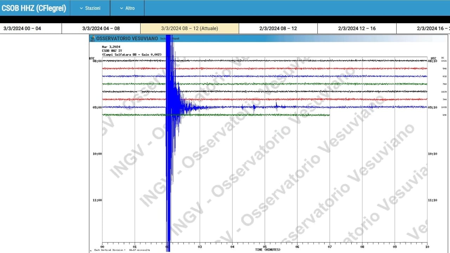Click the 09:10 label on right axis
This screenshot has height=253, width=450.
[x=432, y=107]
